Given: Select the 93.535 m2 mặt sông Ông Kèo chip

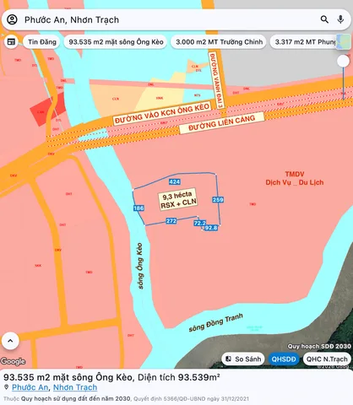Looking at the screenshot, I should coord(116,42).
